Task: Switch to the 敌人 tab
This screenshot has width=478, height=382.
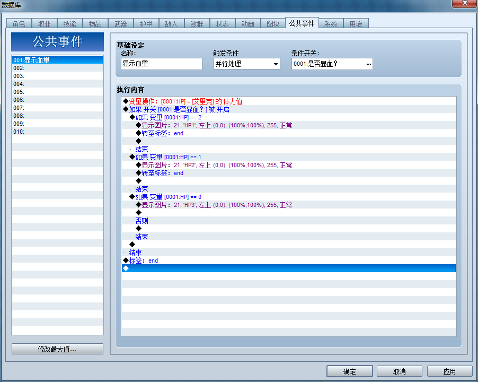Action: [x=171, y=23]
